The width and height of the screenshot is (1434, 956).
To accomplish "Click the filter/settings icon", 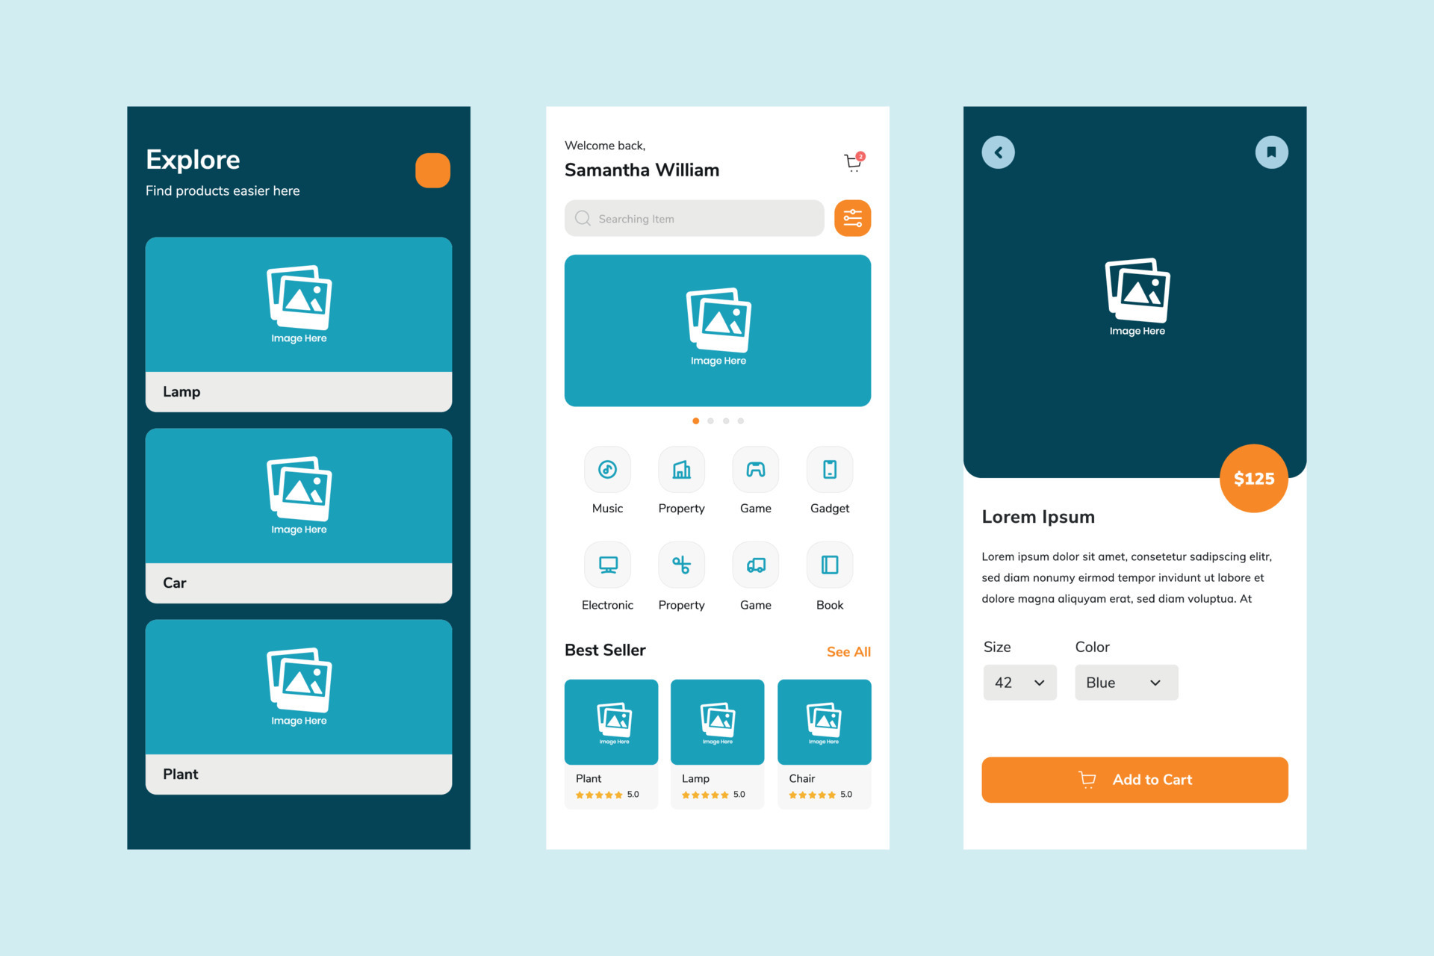I will point(854,219).
